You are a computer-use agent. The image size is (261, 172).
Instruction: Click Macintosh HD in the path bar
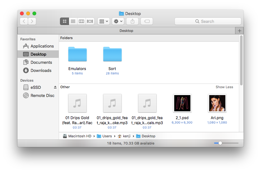[x=77, y=136]
